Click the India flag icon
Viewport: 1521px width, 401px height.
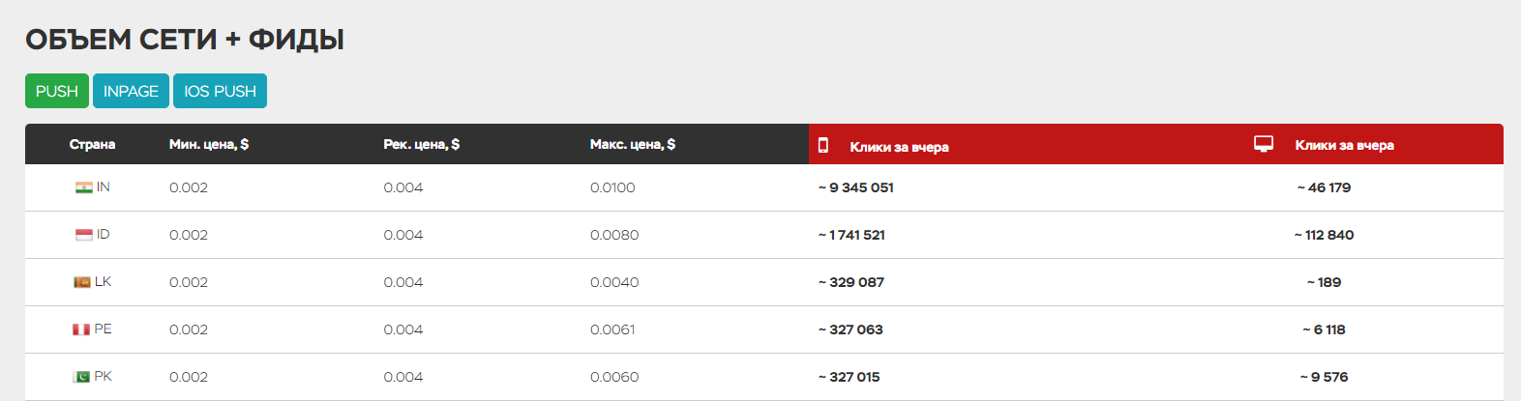(84, 187)
